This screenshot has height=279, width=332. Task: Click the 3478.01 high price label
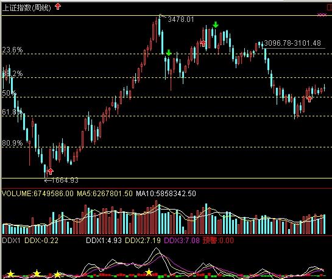click(x=180, y=19)
